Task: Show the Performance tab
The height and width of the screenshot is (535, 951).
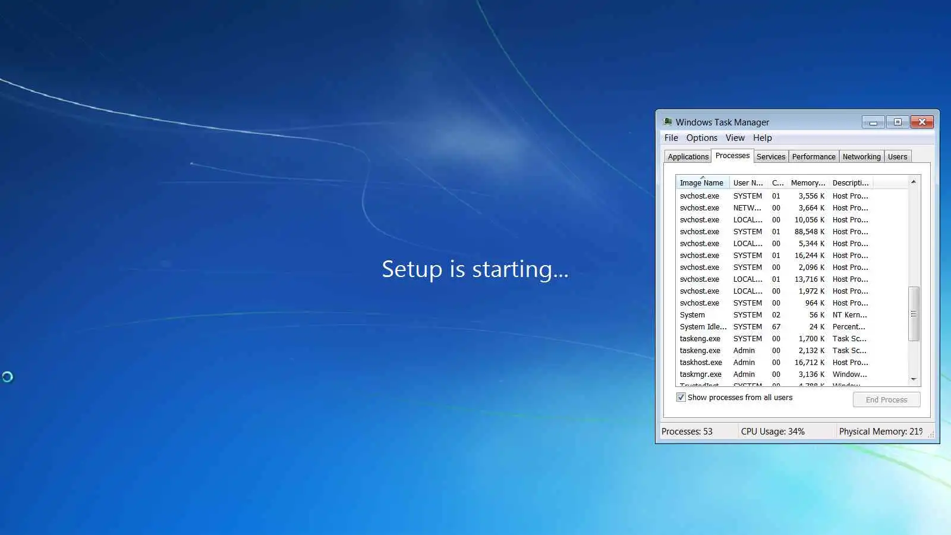Action: [814, 156]
